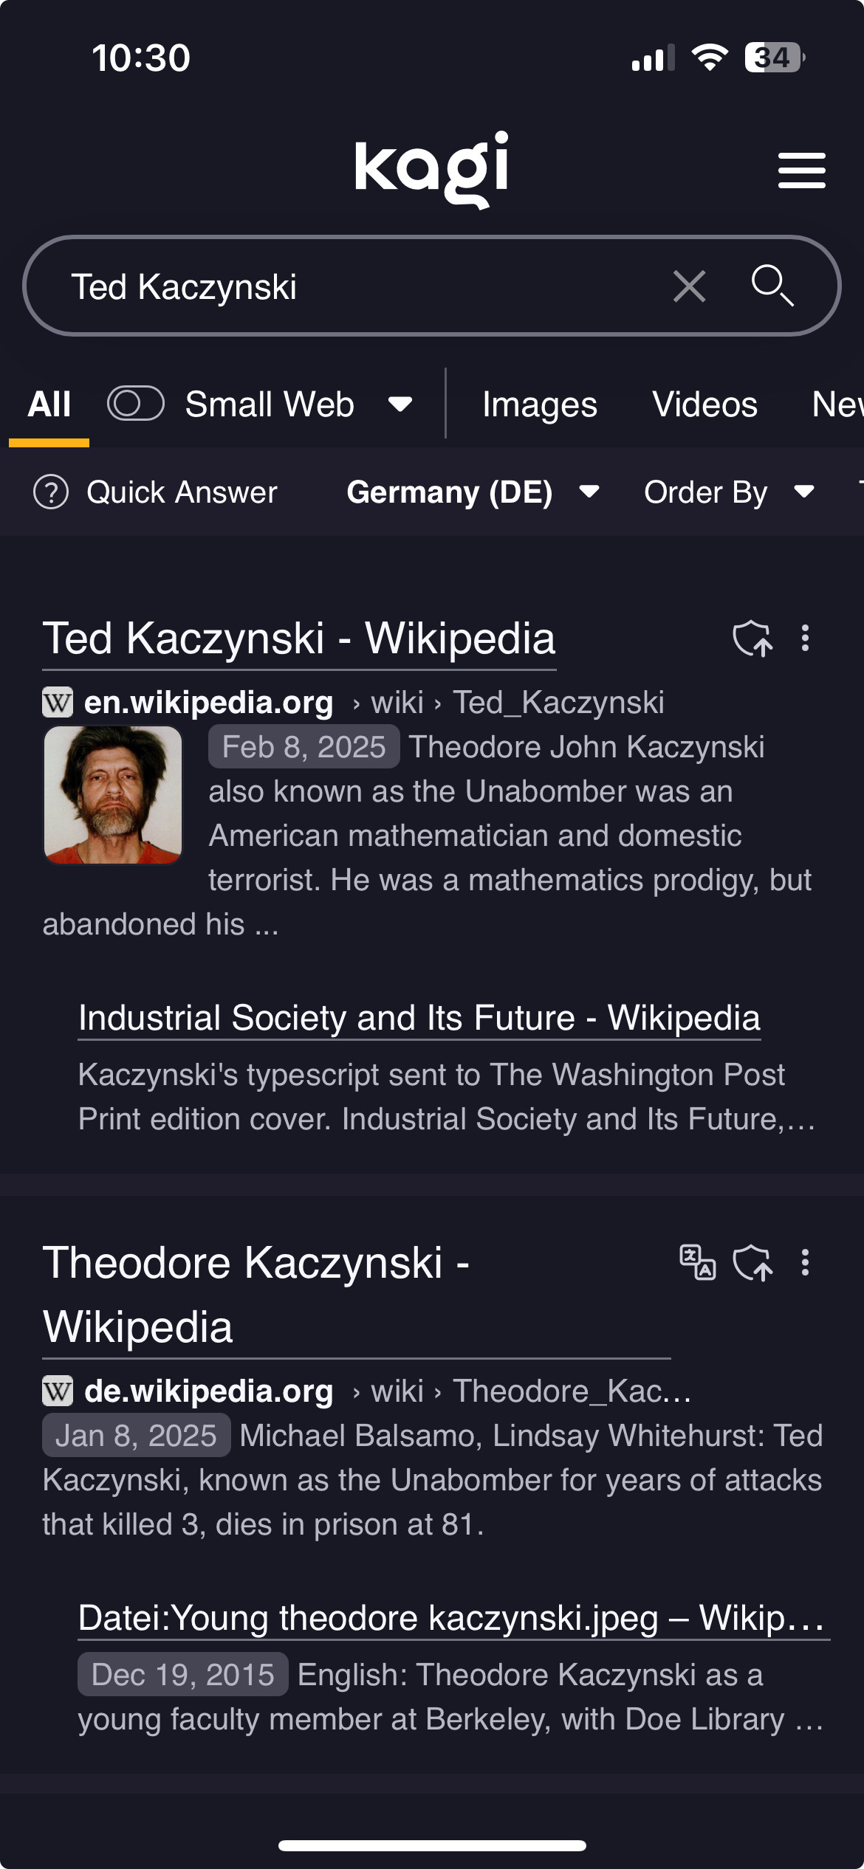Viewport: 864px width, 1869px height.
Task: Translate the Theodore Kaczynski result
Action: click(697, 1262)
